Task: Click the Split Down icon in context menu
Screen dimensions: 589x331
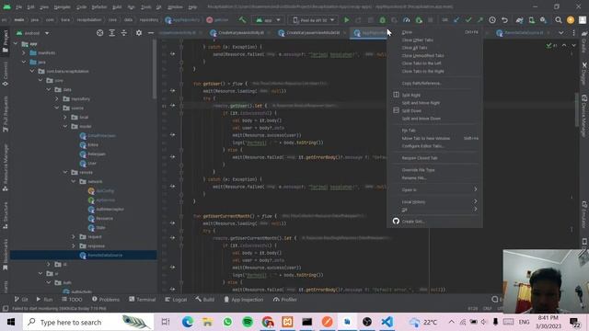Action: [x=396, y=110]
